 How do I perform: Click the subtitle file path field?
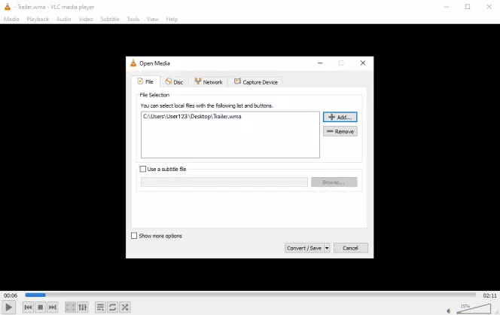point(224,182)
